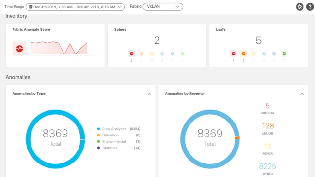315x177 pixels.
Task: Click the Fabric Anomaly Score trend chart
Action: click(64, 48)
